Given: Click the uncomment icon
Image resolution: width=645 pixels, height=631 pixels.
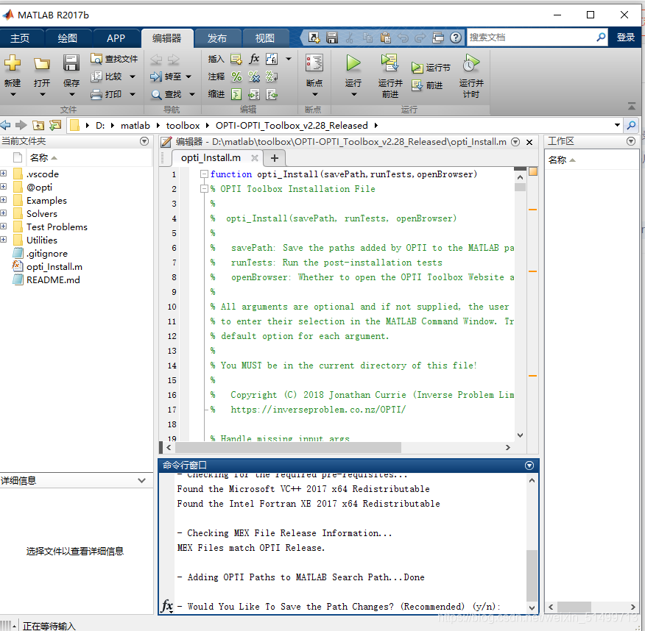Looking at the screenshot, I should pyautogui.click(x=254, y=76).
